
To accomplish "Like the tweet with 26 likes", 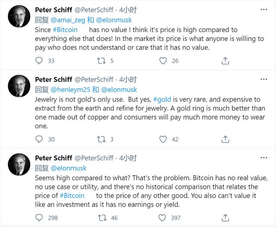I will (x=163, y=61).
